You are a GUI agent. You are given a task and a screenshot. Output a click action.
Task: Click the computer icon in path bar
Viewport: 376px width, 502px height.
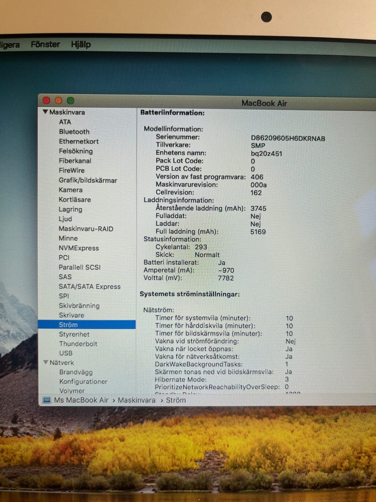pyautogui.click(x=47, y=400)
